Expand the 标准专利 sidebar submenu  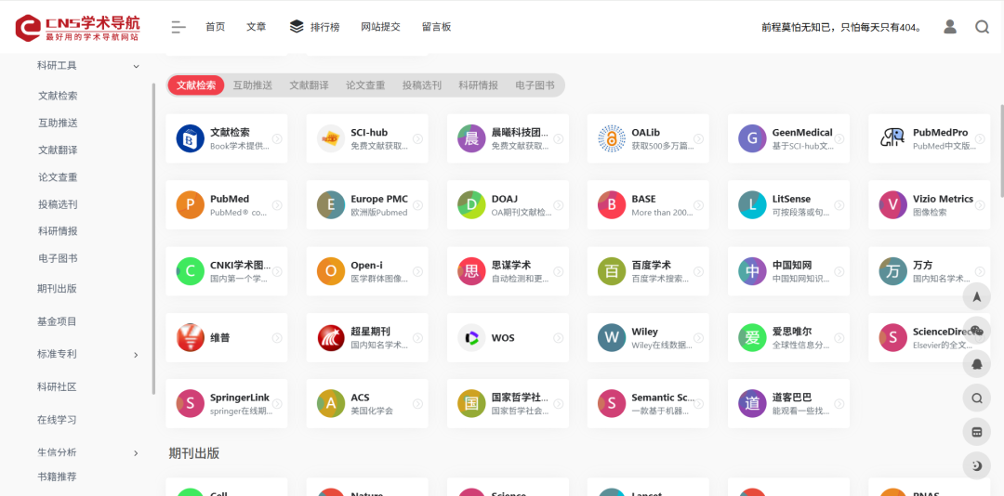coord(136,355)
